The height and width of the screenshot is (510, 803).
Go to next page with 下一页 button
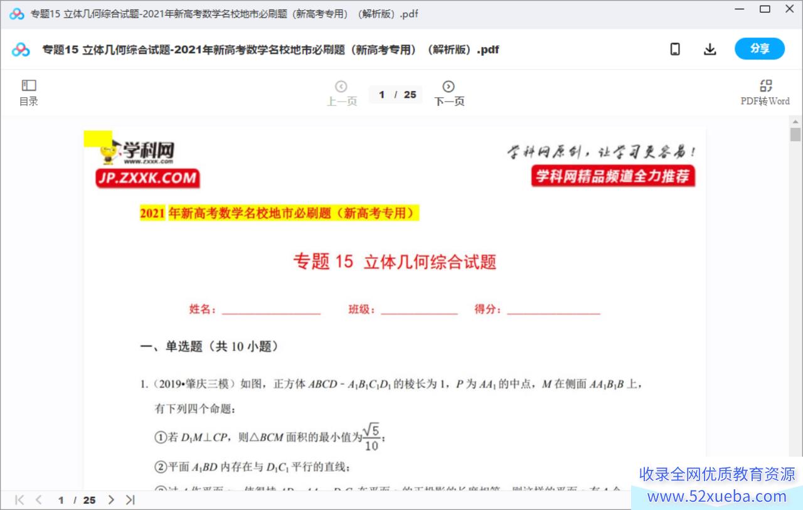click(x=449, y=93)
